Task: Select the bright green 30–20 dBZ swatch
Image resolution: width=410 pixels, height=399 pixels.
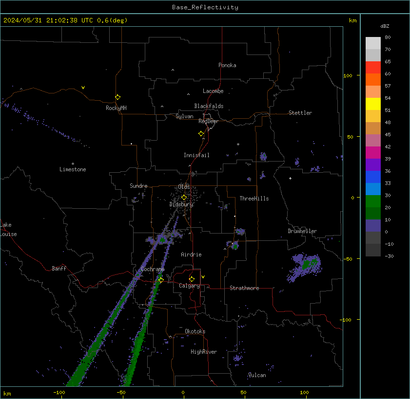Action: [373, 201]
